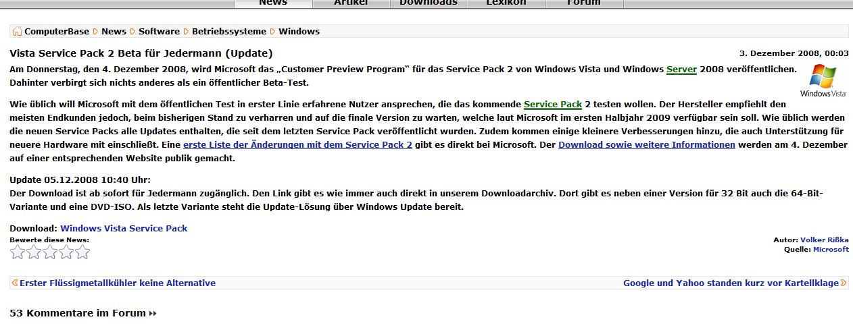Screen dimensions: 853x334
Task: Click the arrows icon after Kommentare im Forum
Action: point(153,314)
